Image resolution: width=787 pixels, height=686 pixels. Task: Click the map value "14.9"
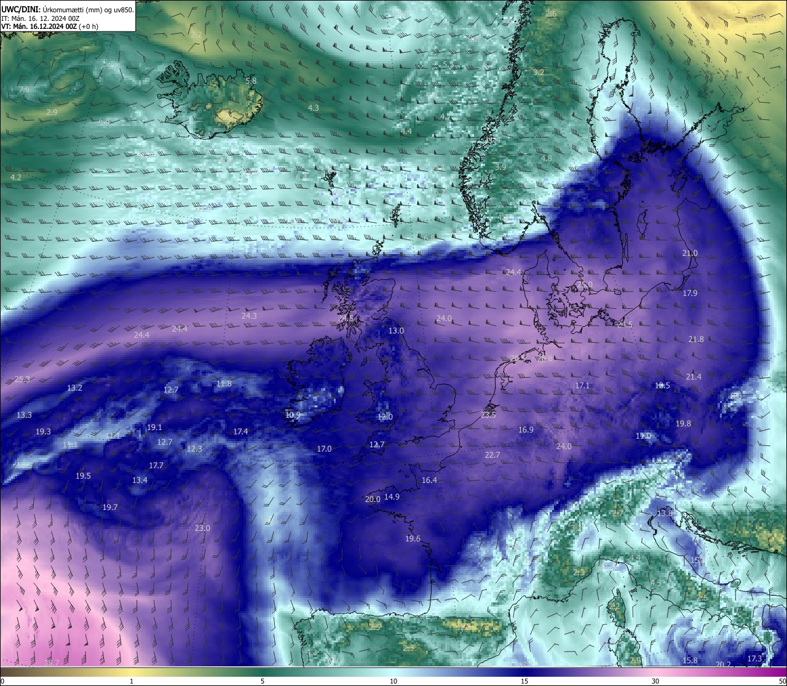392,497
